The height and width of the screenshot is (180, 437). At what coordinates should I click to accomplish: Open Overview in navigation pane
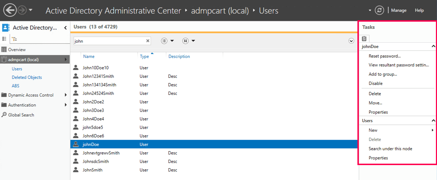click(17, 50)
